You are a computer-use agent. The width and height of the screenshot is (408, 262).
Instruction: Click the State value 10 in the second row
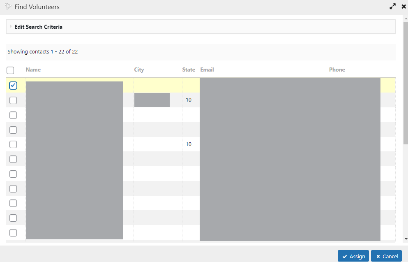pos(189,100)
